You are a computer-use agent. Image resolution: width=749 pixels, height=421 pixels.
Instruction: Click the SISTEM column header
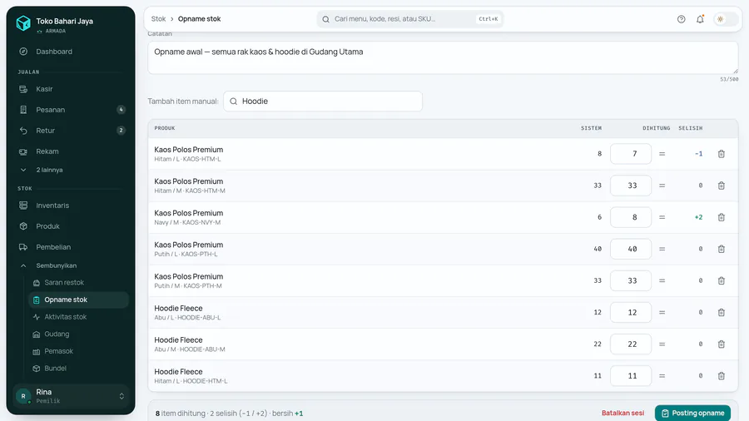click(592, 128)
